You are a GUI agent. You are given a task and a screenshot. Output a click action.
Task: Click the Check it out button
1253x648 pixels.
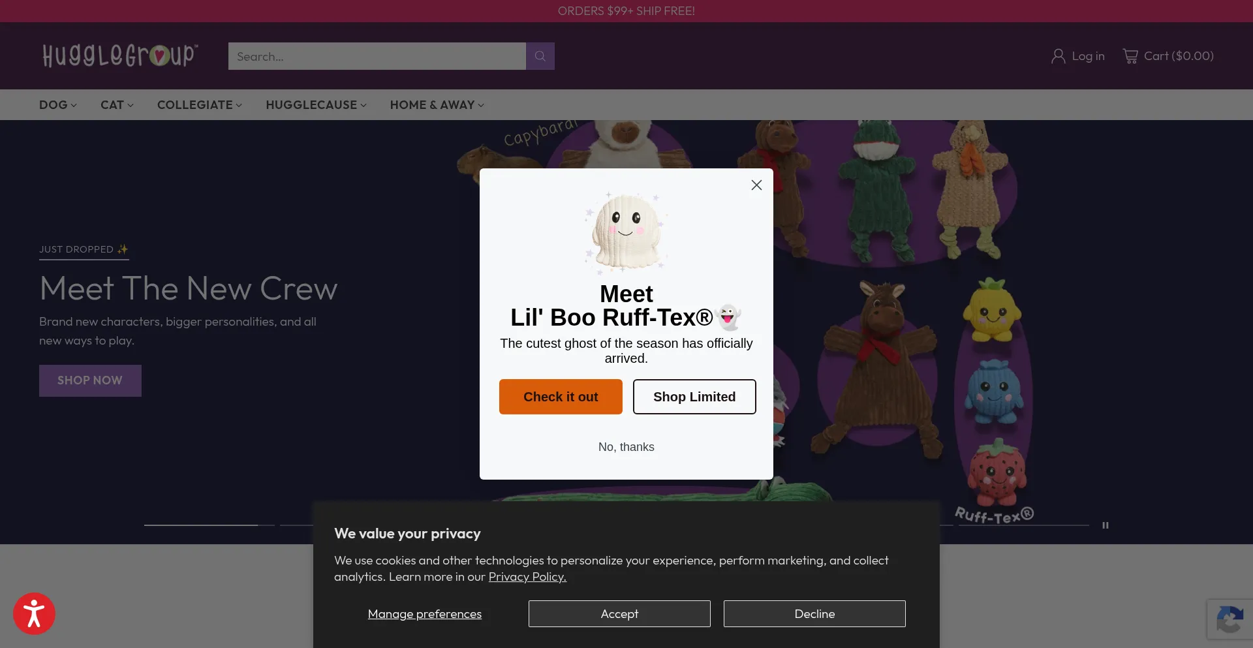click(x=561, y=397)
